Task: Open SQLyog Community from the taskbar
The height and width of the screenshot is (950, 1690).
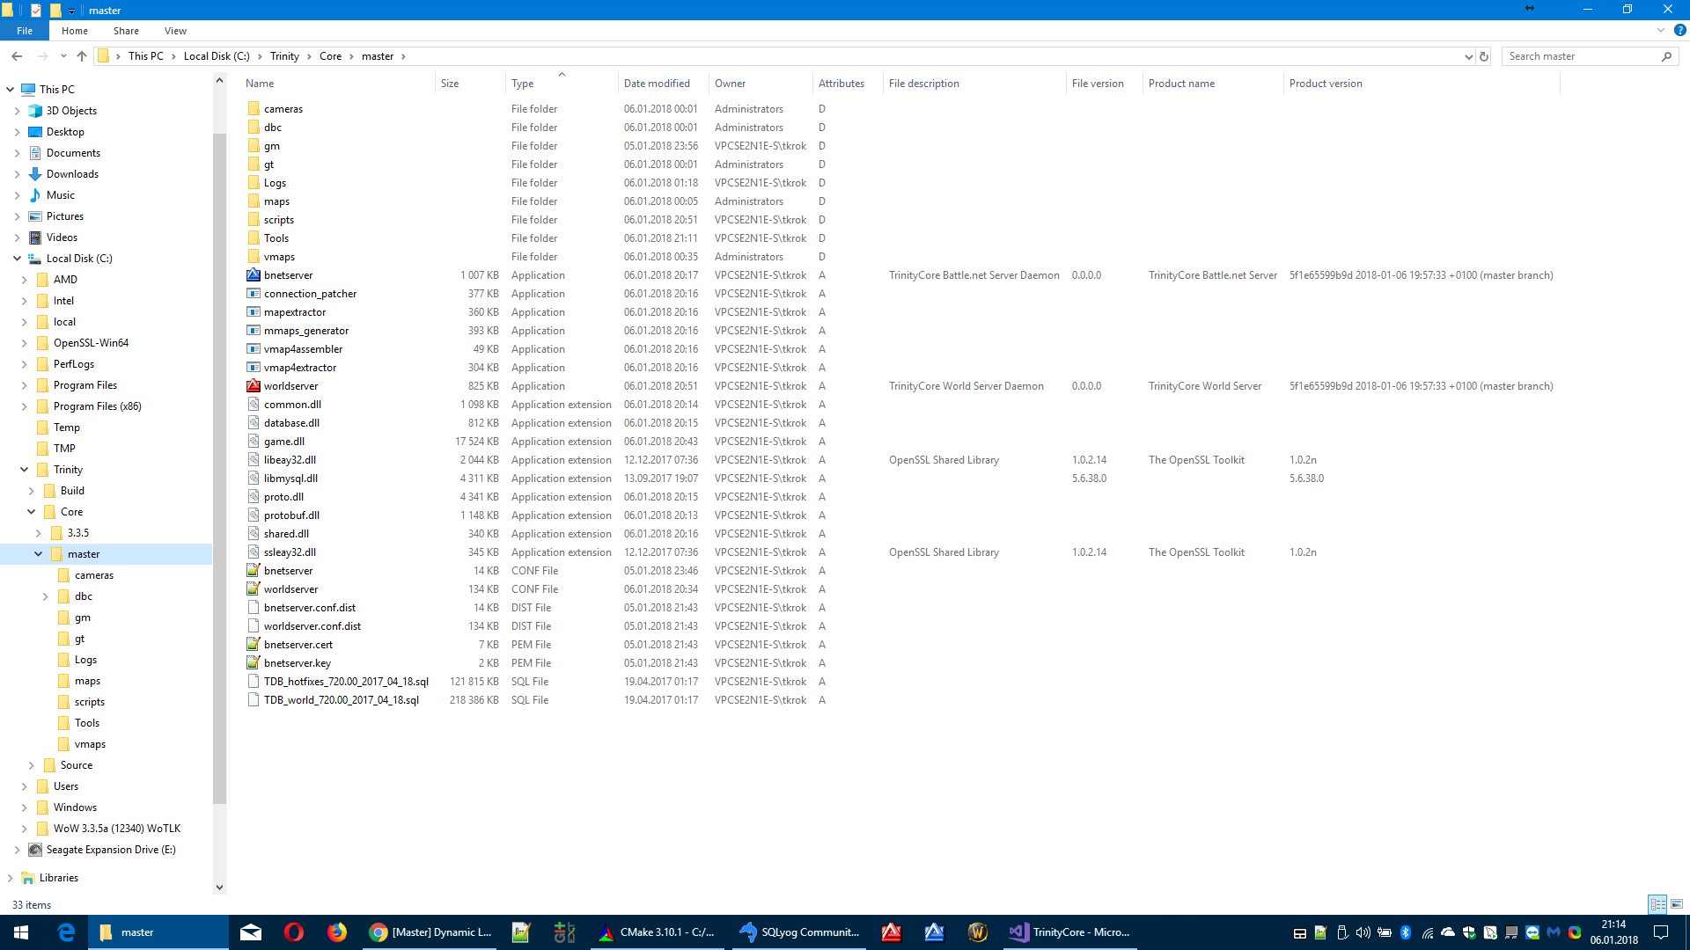Action: pyautogui.click(x=798, y=932)
